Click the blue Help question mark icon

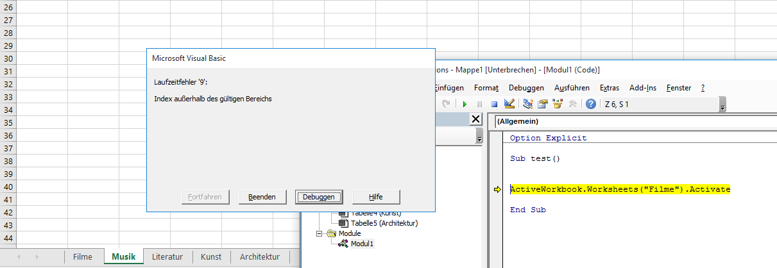point(591,104)
